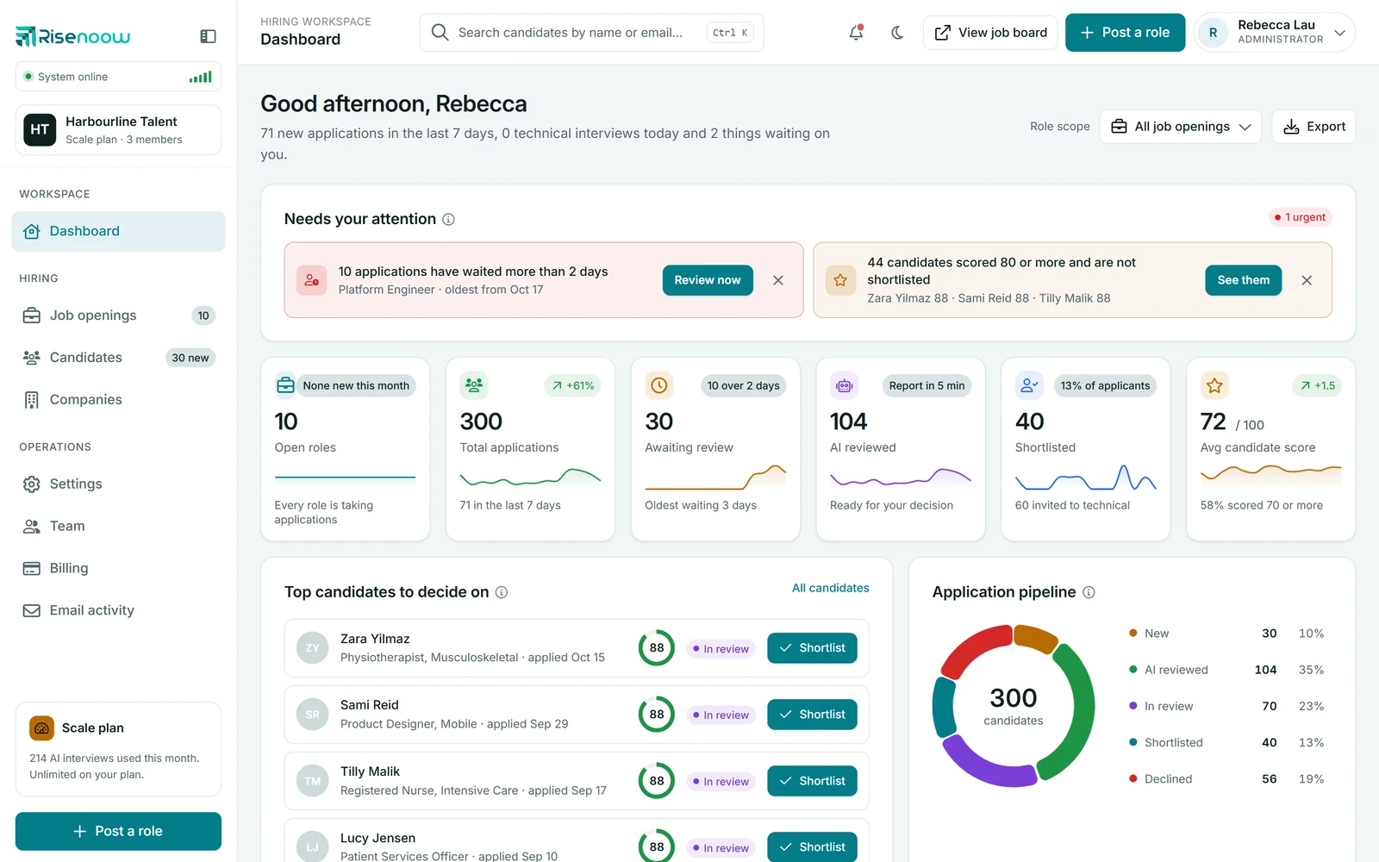Go to Job openings

click(118, 315)
